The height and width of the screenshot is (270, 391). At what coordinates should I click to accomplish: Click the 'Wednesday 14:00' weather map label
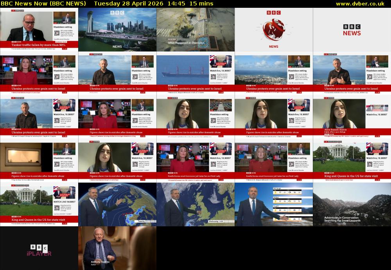click(216, 221)
